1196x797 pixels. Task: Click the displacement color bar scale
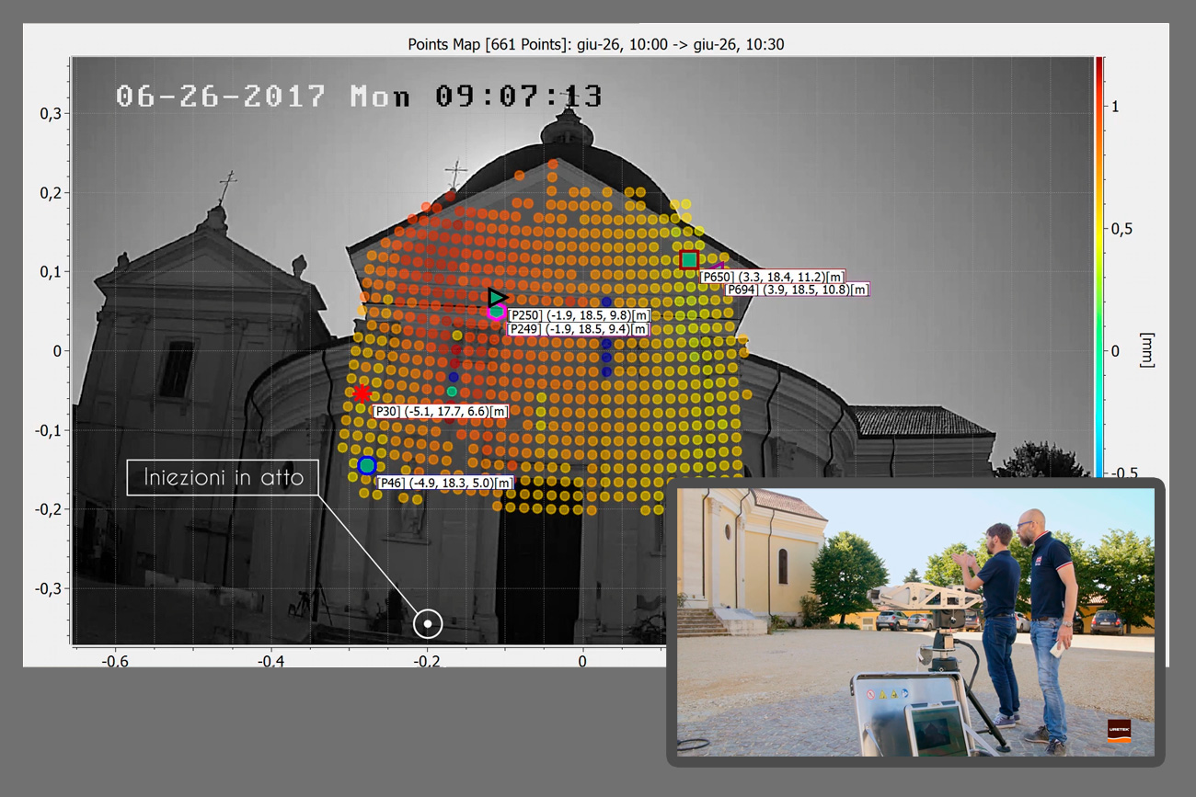click(x=1099, y=267)
